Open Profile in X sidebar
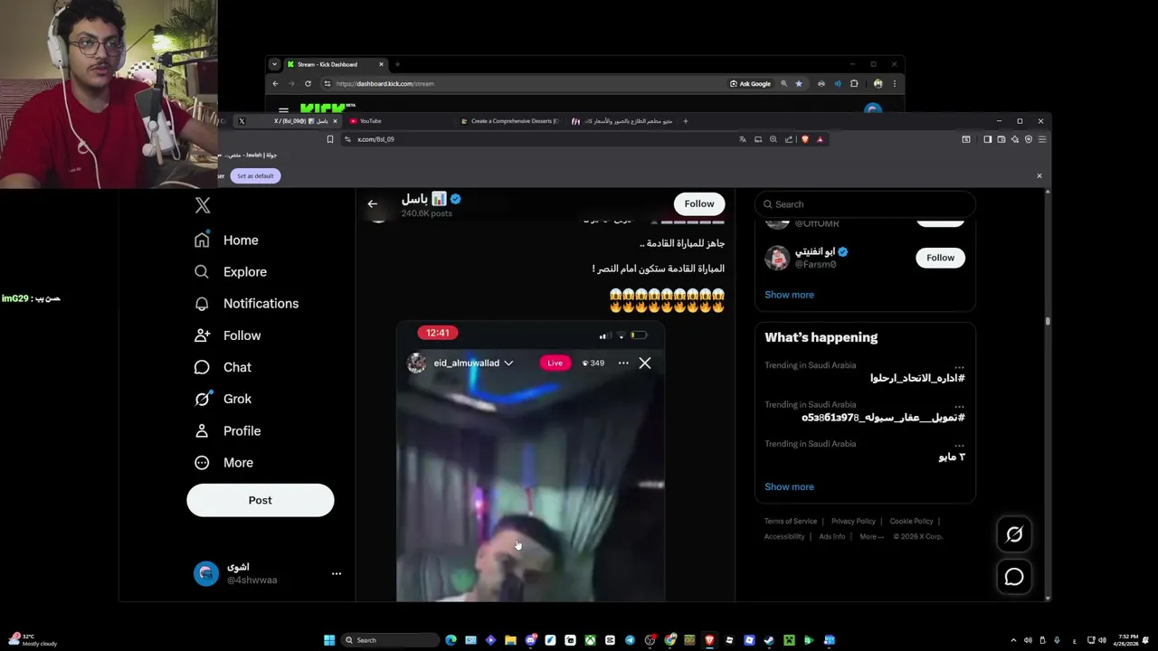1158x651 pixels. tap(228, 431)
